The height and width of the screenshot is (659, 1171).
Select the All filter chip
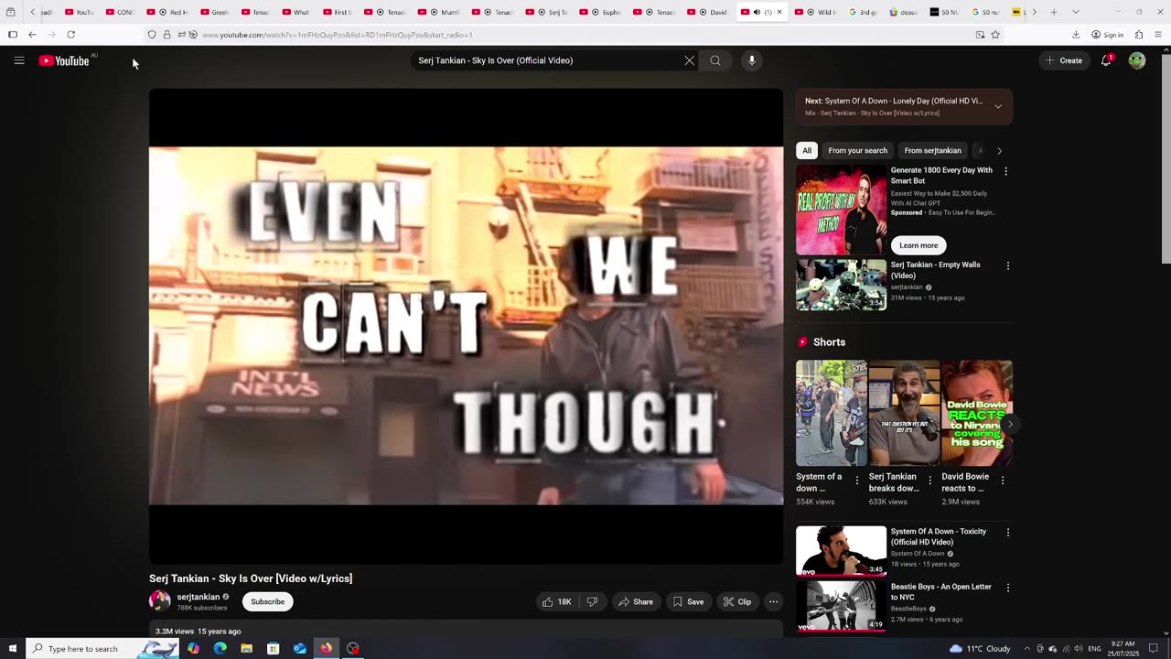807,151
